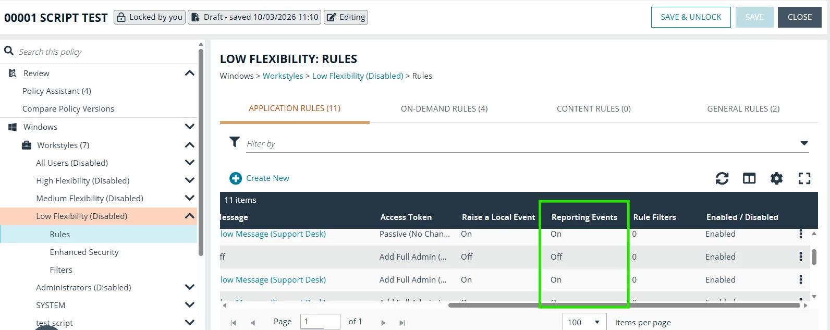Open the column chooser icon
The height and width of the screenshot is (330, 830).
coord(749,178)
